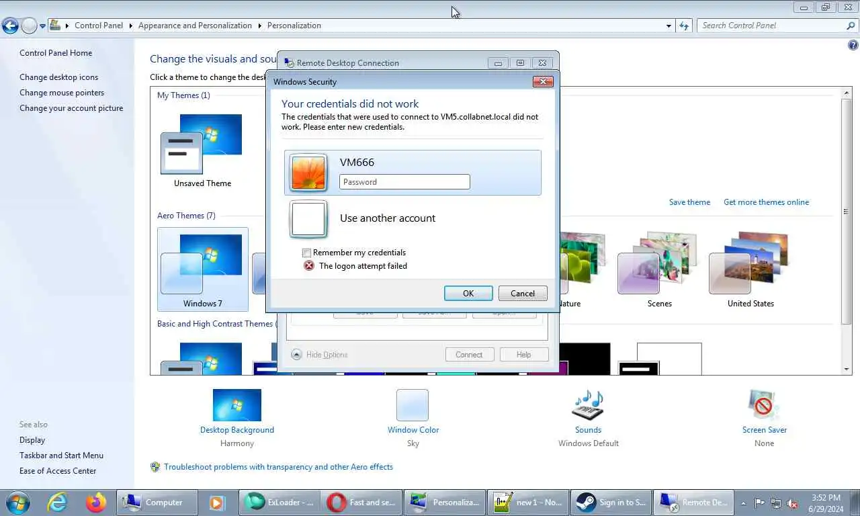This screenshot has width=860, height=516.
Task: Switch to the Remote Desktop taskbar button
Action: (694, 503)
